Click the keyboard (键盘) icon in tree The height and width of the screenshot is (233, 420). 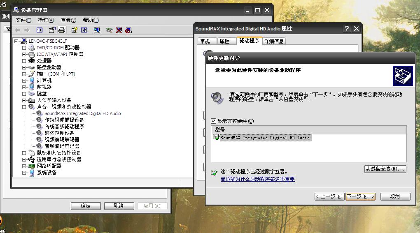tap(32, 94)
